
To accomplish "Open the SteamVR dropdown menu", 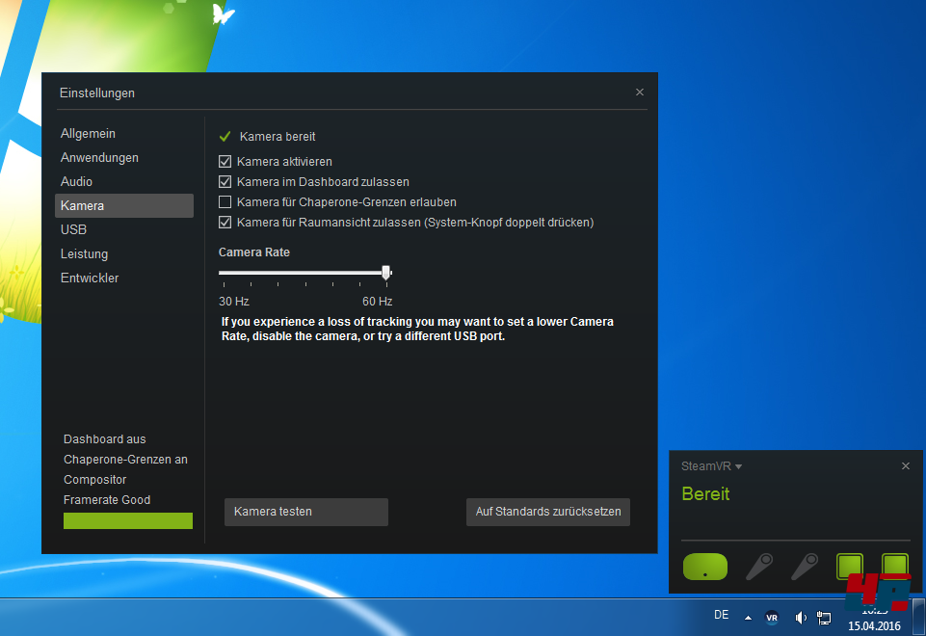I will (x=711, y=465).
